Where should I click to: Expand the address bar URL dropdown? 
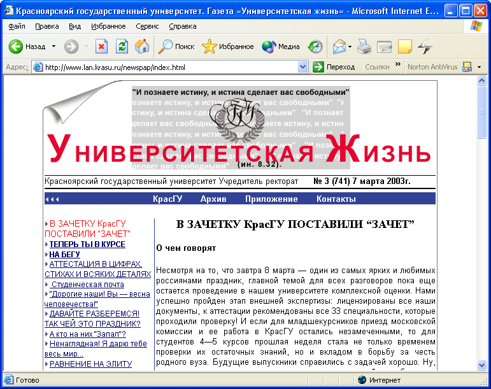[302, 67]
